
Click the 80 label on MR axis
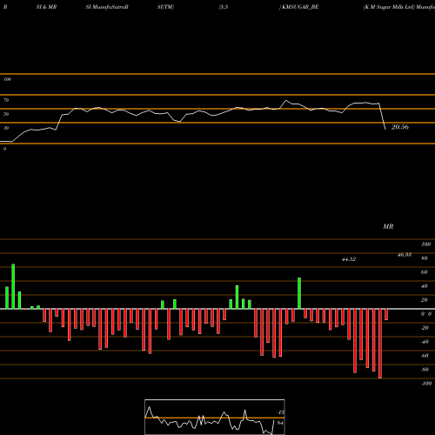coord(424,258)
